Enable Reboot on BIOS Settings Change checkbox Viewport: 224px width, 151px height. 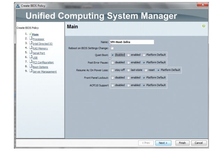(112, 48)
